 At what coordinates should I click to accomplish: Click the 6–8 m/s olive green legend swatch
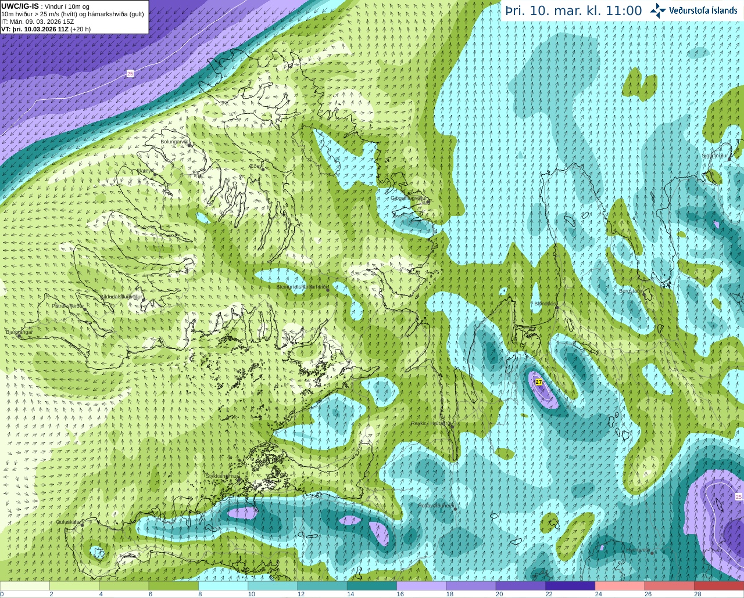coord(173,586)
